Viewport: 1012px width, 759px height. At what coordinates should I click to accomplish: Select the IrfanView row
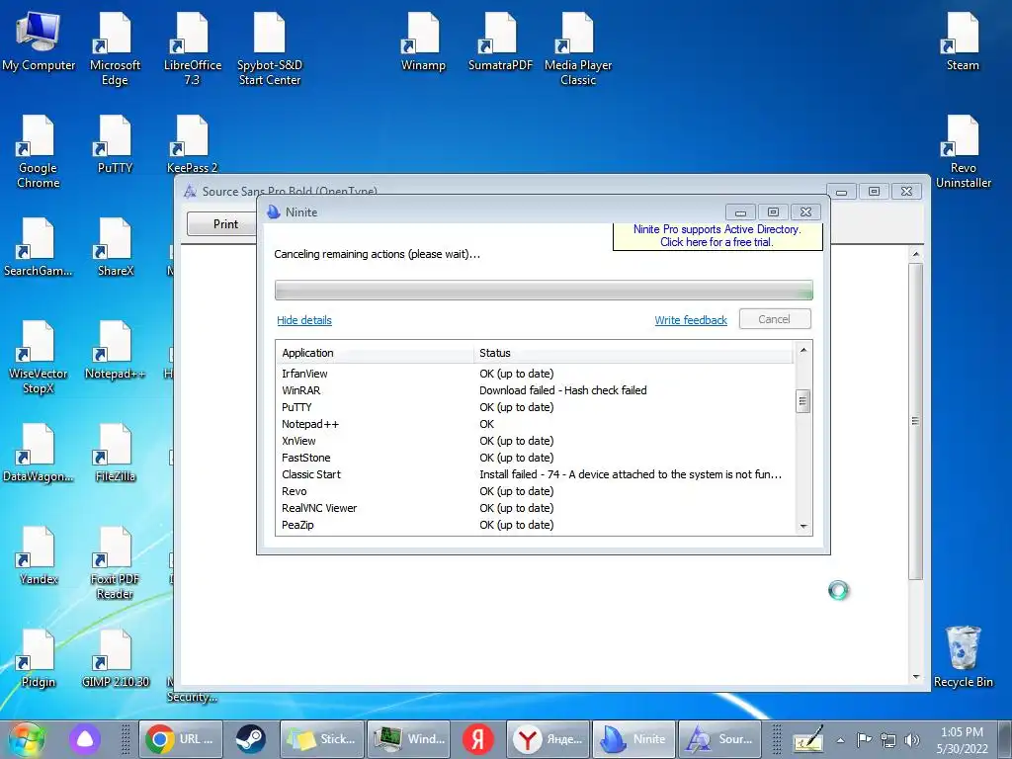(x=536, y=374)
